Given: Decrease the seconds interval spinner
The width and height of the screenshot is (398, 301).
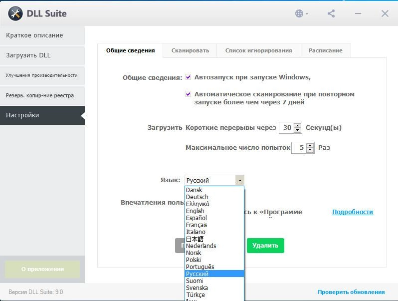Looking at the screenshot, I should point(297,130).
